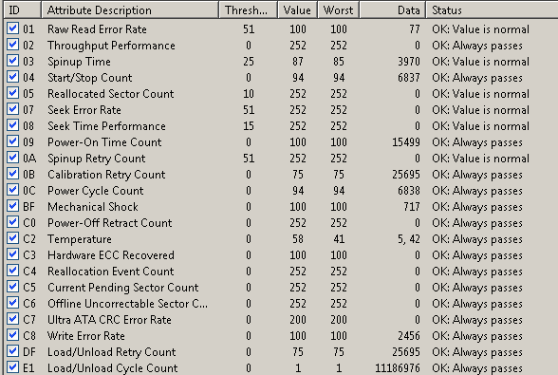The width and height of the screenshot is (558, 375).
Task: Toggle Ultra ATA CRC Error Rate checkbox
Action: point(13,319)
